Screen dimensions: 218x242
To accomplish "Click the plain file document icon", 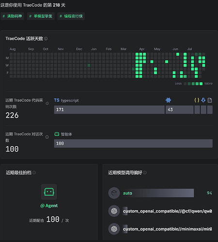I will [x=210, y=100].
